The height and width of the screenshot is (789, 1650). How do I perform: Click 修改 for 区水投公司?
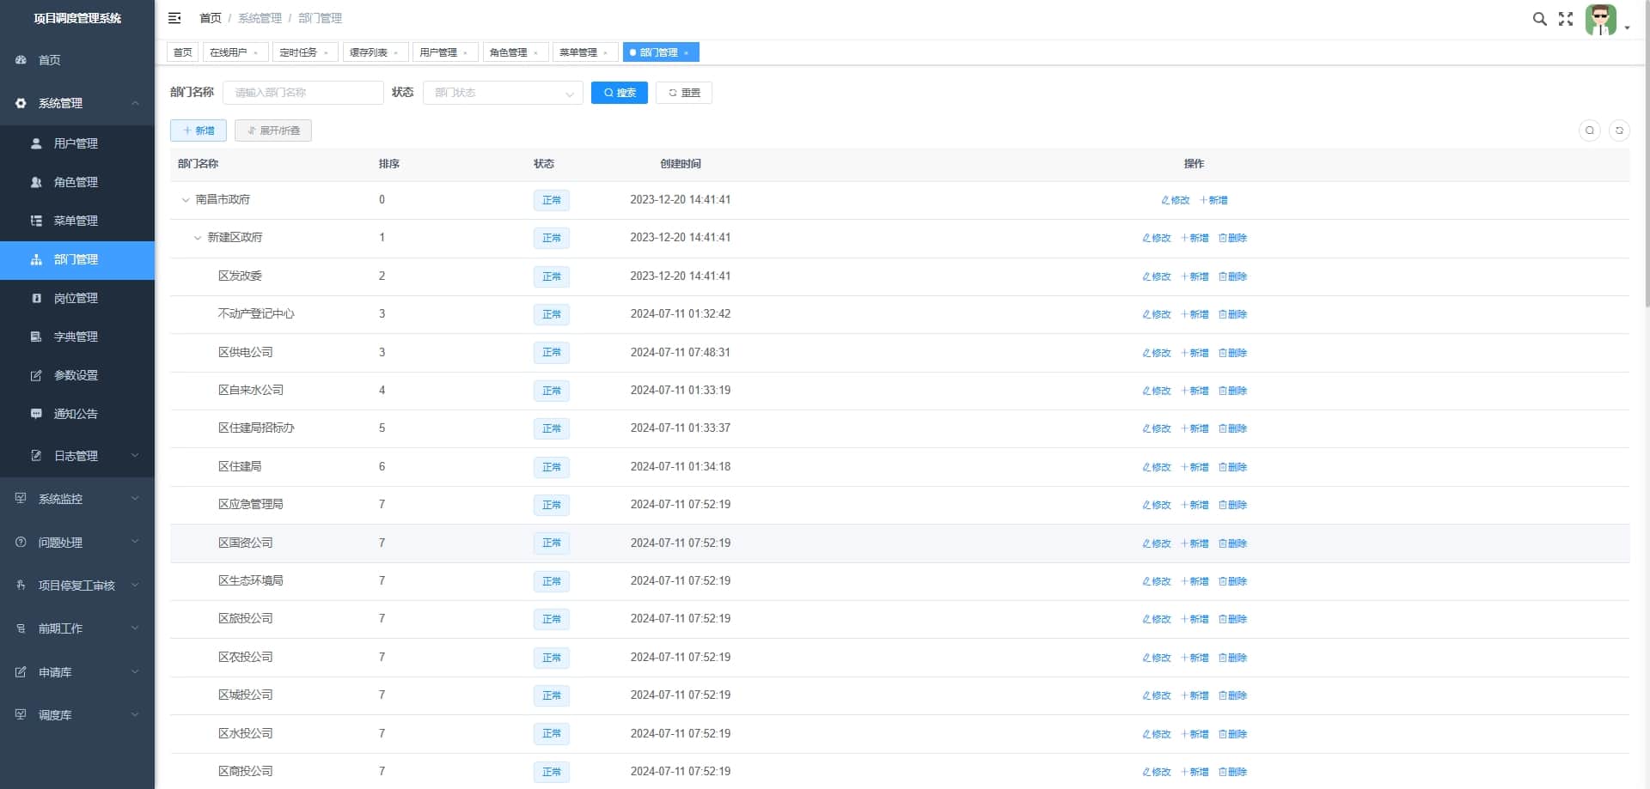coord(1157,734)
